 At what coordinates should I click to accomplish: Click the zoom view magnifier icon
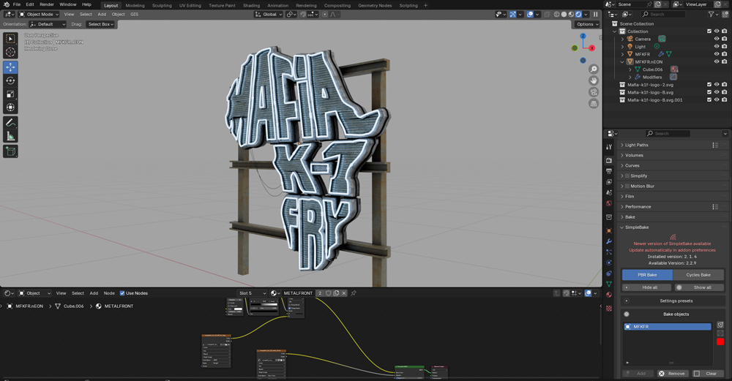(x=594, y=69)
